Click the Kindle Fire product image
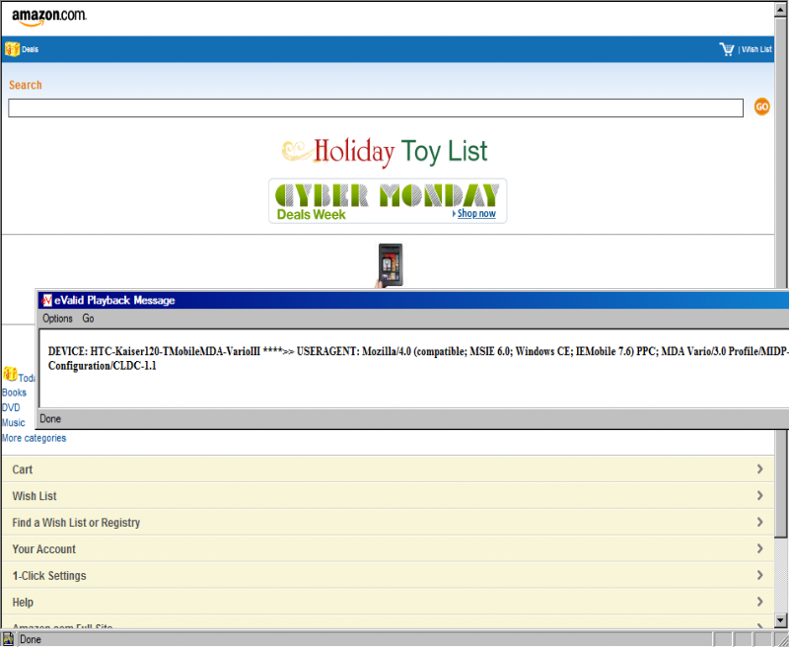Viewport: 789px width, 647px height. point(390,265)
